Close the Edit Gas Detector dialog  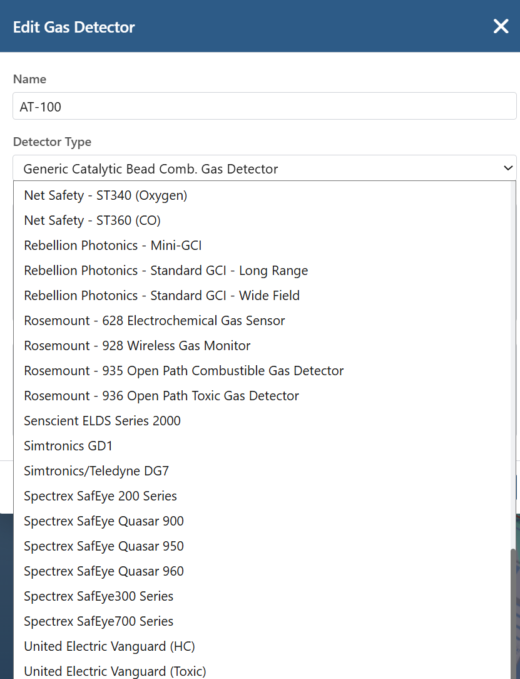(501, 26)
